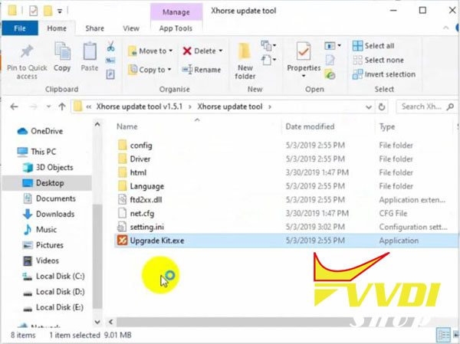Expand the Delete dropdown arrow

221,51
